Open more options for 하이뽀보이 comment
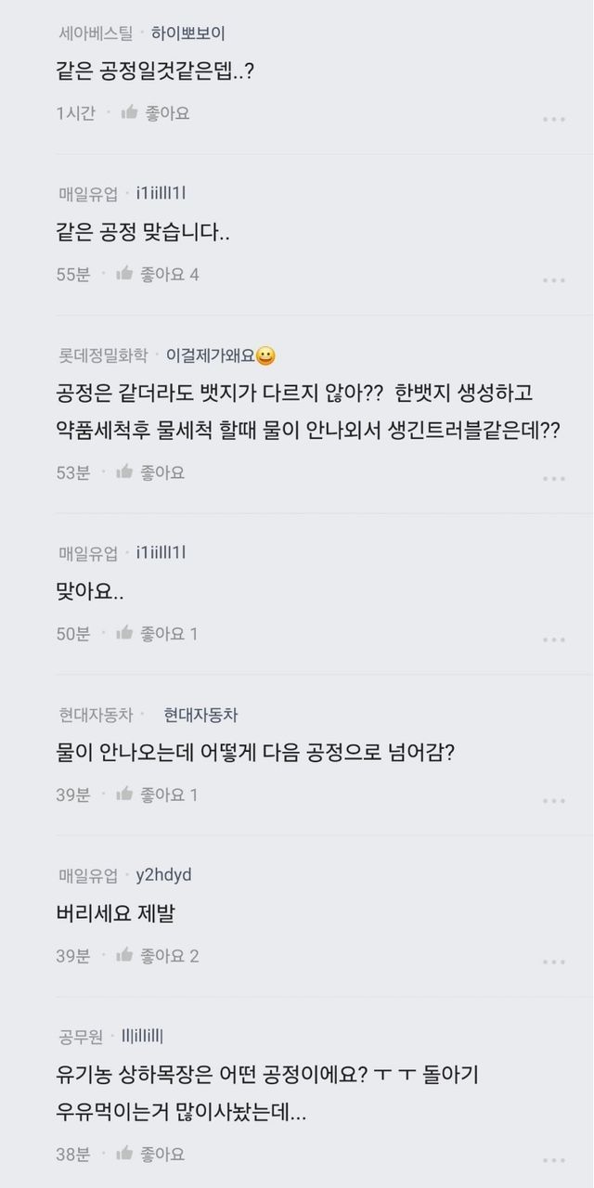 click(x=553, y=119)
